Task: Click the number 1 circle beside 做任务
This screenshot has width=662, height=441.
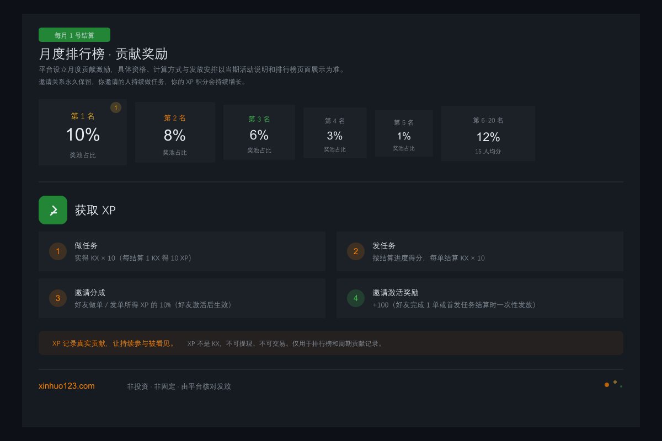Action: coord(58,251)
